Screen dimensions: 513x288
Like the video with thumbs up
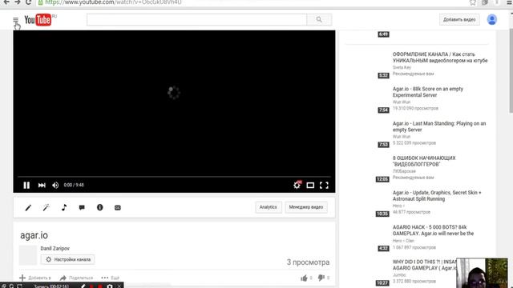pos(304,278)
